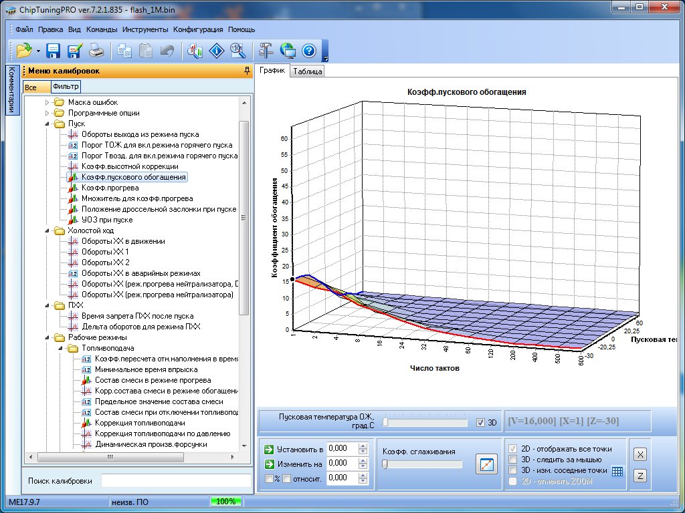Click the Коэфф. сглаживания slider handle
The image size is (685, 513).
click(x=385, y=464)
